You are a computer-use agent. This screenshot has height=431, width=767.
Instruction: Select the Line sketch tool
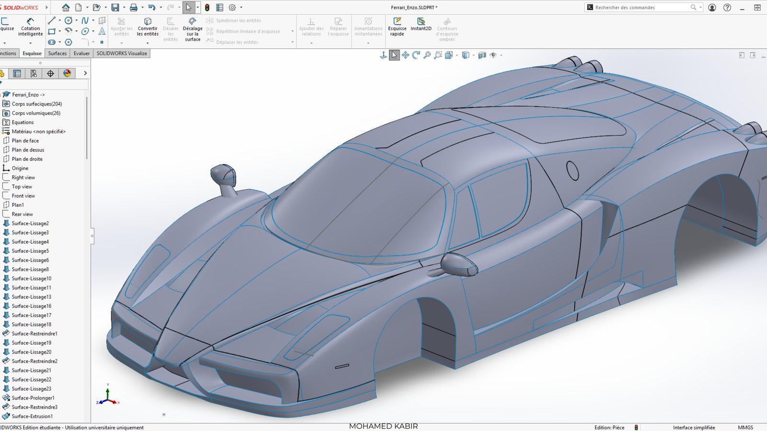tap(52, 20)
